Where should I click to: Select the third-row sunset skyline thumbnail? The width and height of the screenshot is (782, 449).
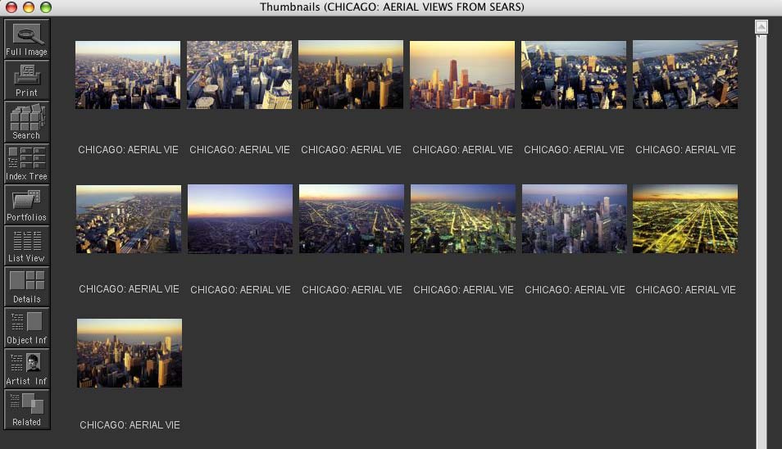pyautogui.click(x=130, y=353)
